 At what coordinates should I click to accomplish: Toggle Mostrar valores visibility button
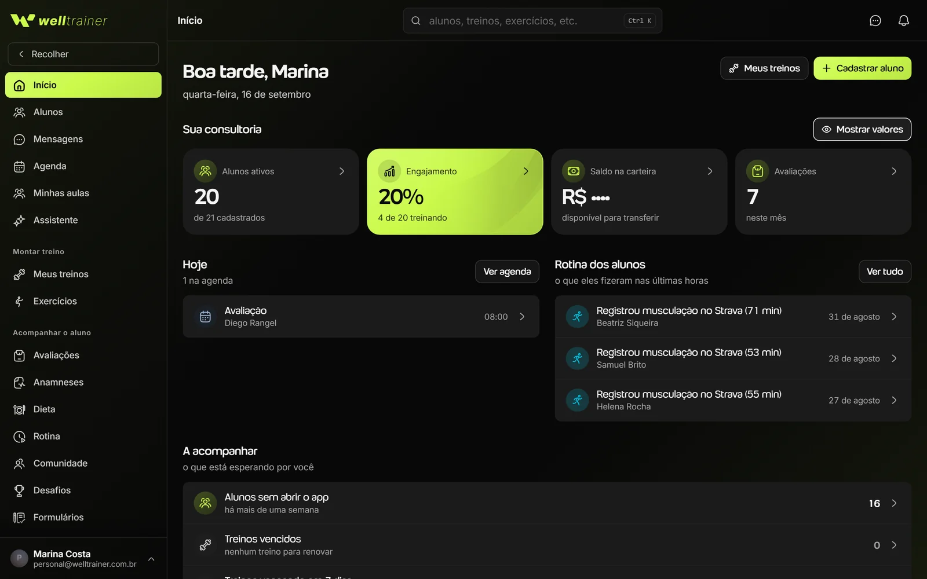coord(862,129)
